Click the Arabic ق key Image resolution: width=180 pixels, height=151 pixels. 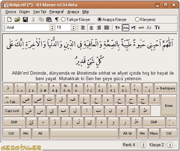61,99
